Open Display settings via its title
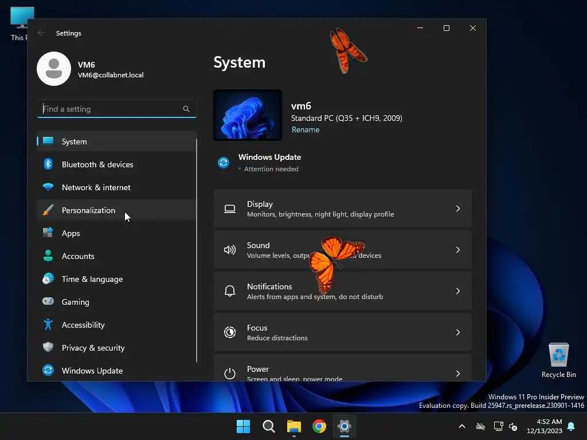The height and width of the screenshot is (440, 587). [260, 204]
